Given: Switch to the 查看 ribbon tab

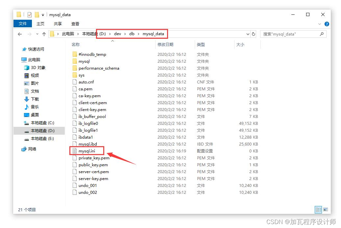Looking at the screenshot, I should [x=75, y=24].
